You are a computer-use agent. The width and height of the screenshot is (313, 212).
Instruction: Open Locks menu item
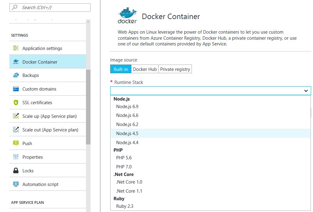(48, 171)
